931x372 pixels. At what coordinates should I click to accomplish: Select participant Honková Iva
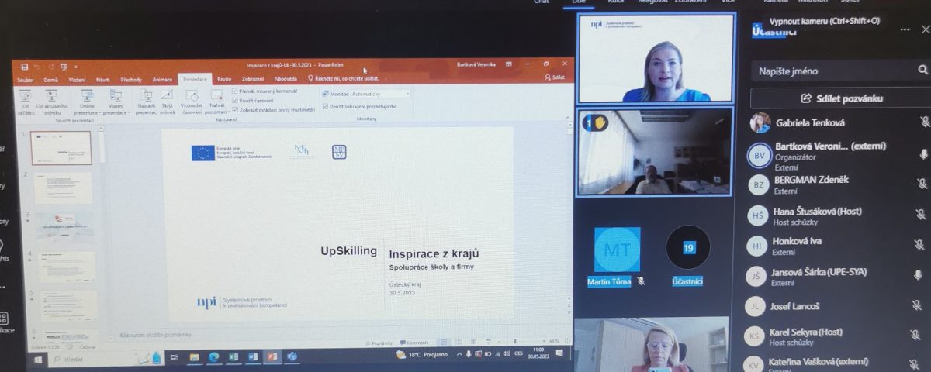tap(796, 241)
